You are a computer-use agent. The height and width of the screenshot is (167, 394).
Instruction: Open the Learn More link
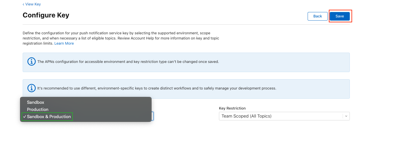click(64, 43)
